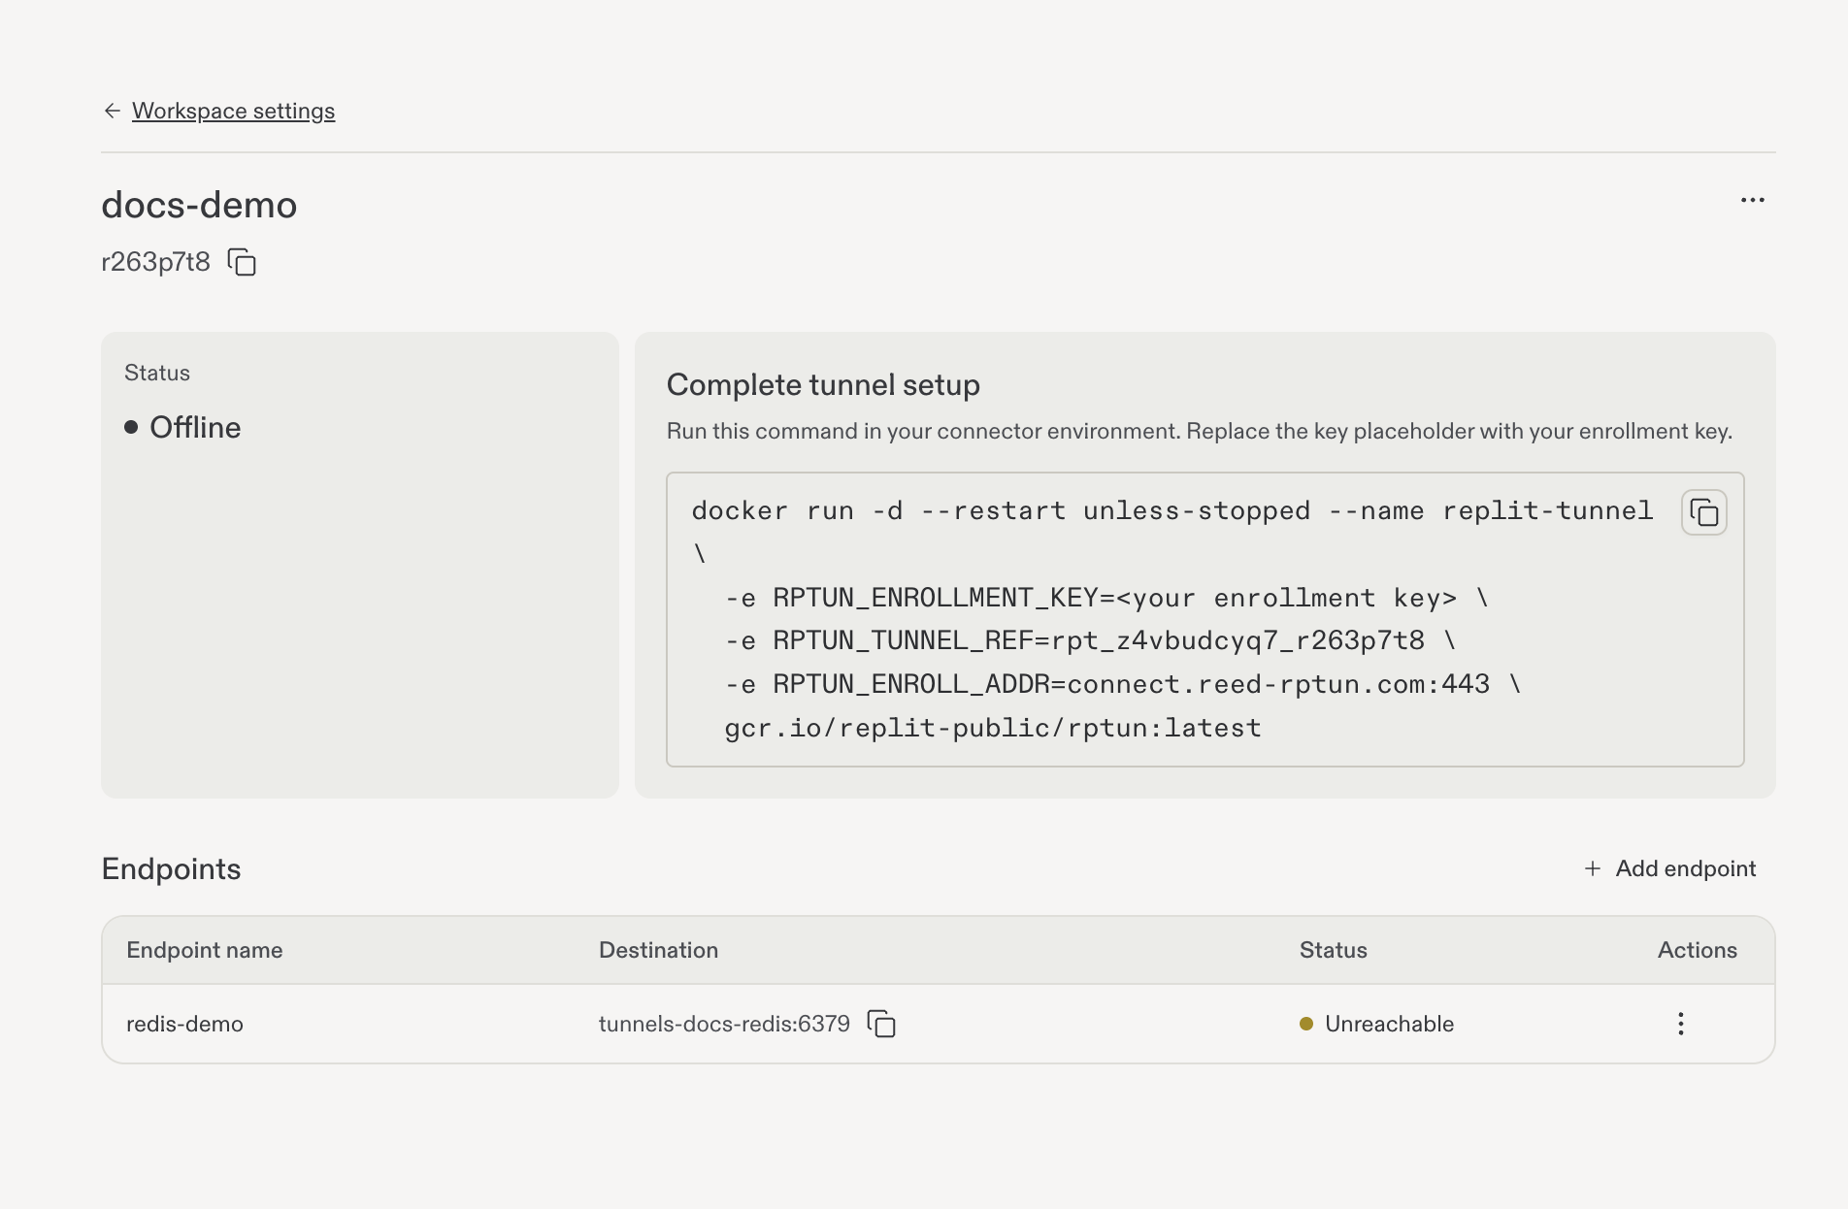Screen dimensions: 1848x1209
Task: Click the docs-demo heading
Action: pyautogui.click(x=199, y=205)
